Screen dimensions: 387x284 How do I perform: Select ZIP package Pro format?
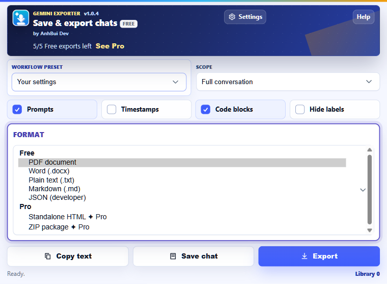(182, 227)
